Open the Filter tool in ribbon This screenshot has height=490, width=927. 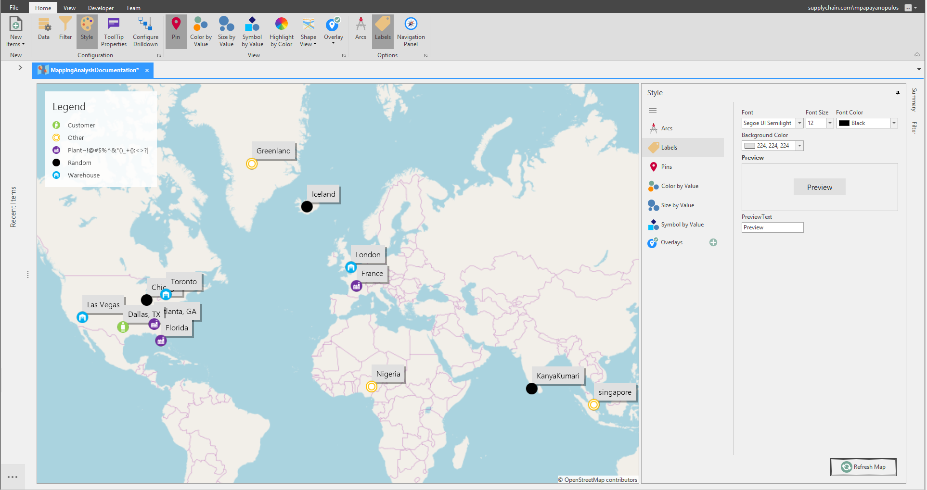pos(65,28)
